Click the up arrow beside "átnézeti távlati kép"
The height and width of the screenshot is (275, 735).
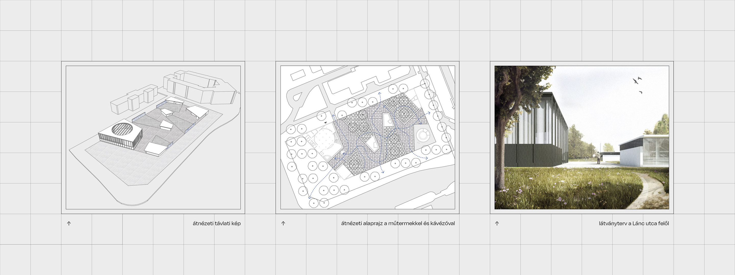coord(69,224)
